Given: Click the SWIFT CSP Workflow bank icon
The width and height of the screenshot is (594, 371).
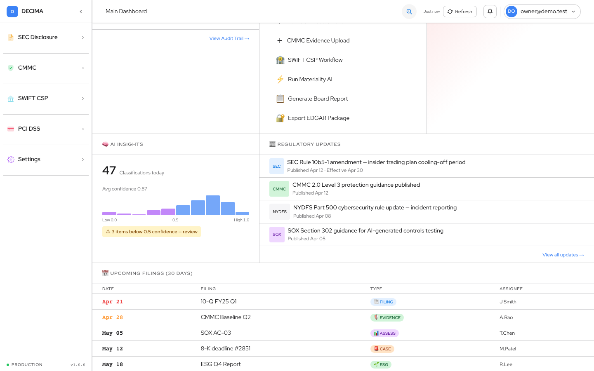Looking at the screenshot, I should [x=280, y=60].
